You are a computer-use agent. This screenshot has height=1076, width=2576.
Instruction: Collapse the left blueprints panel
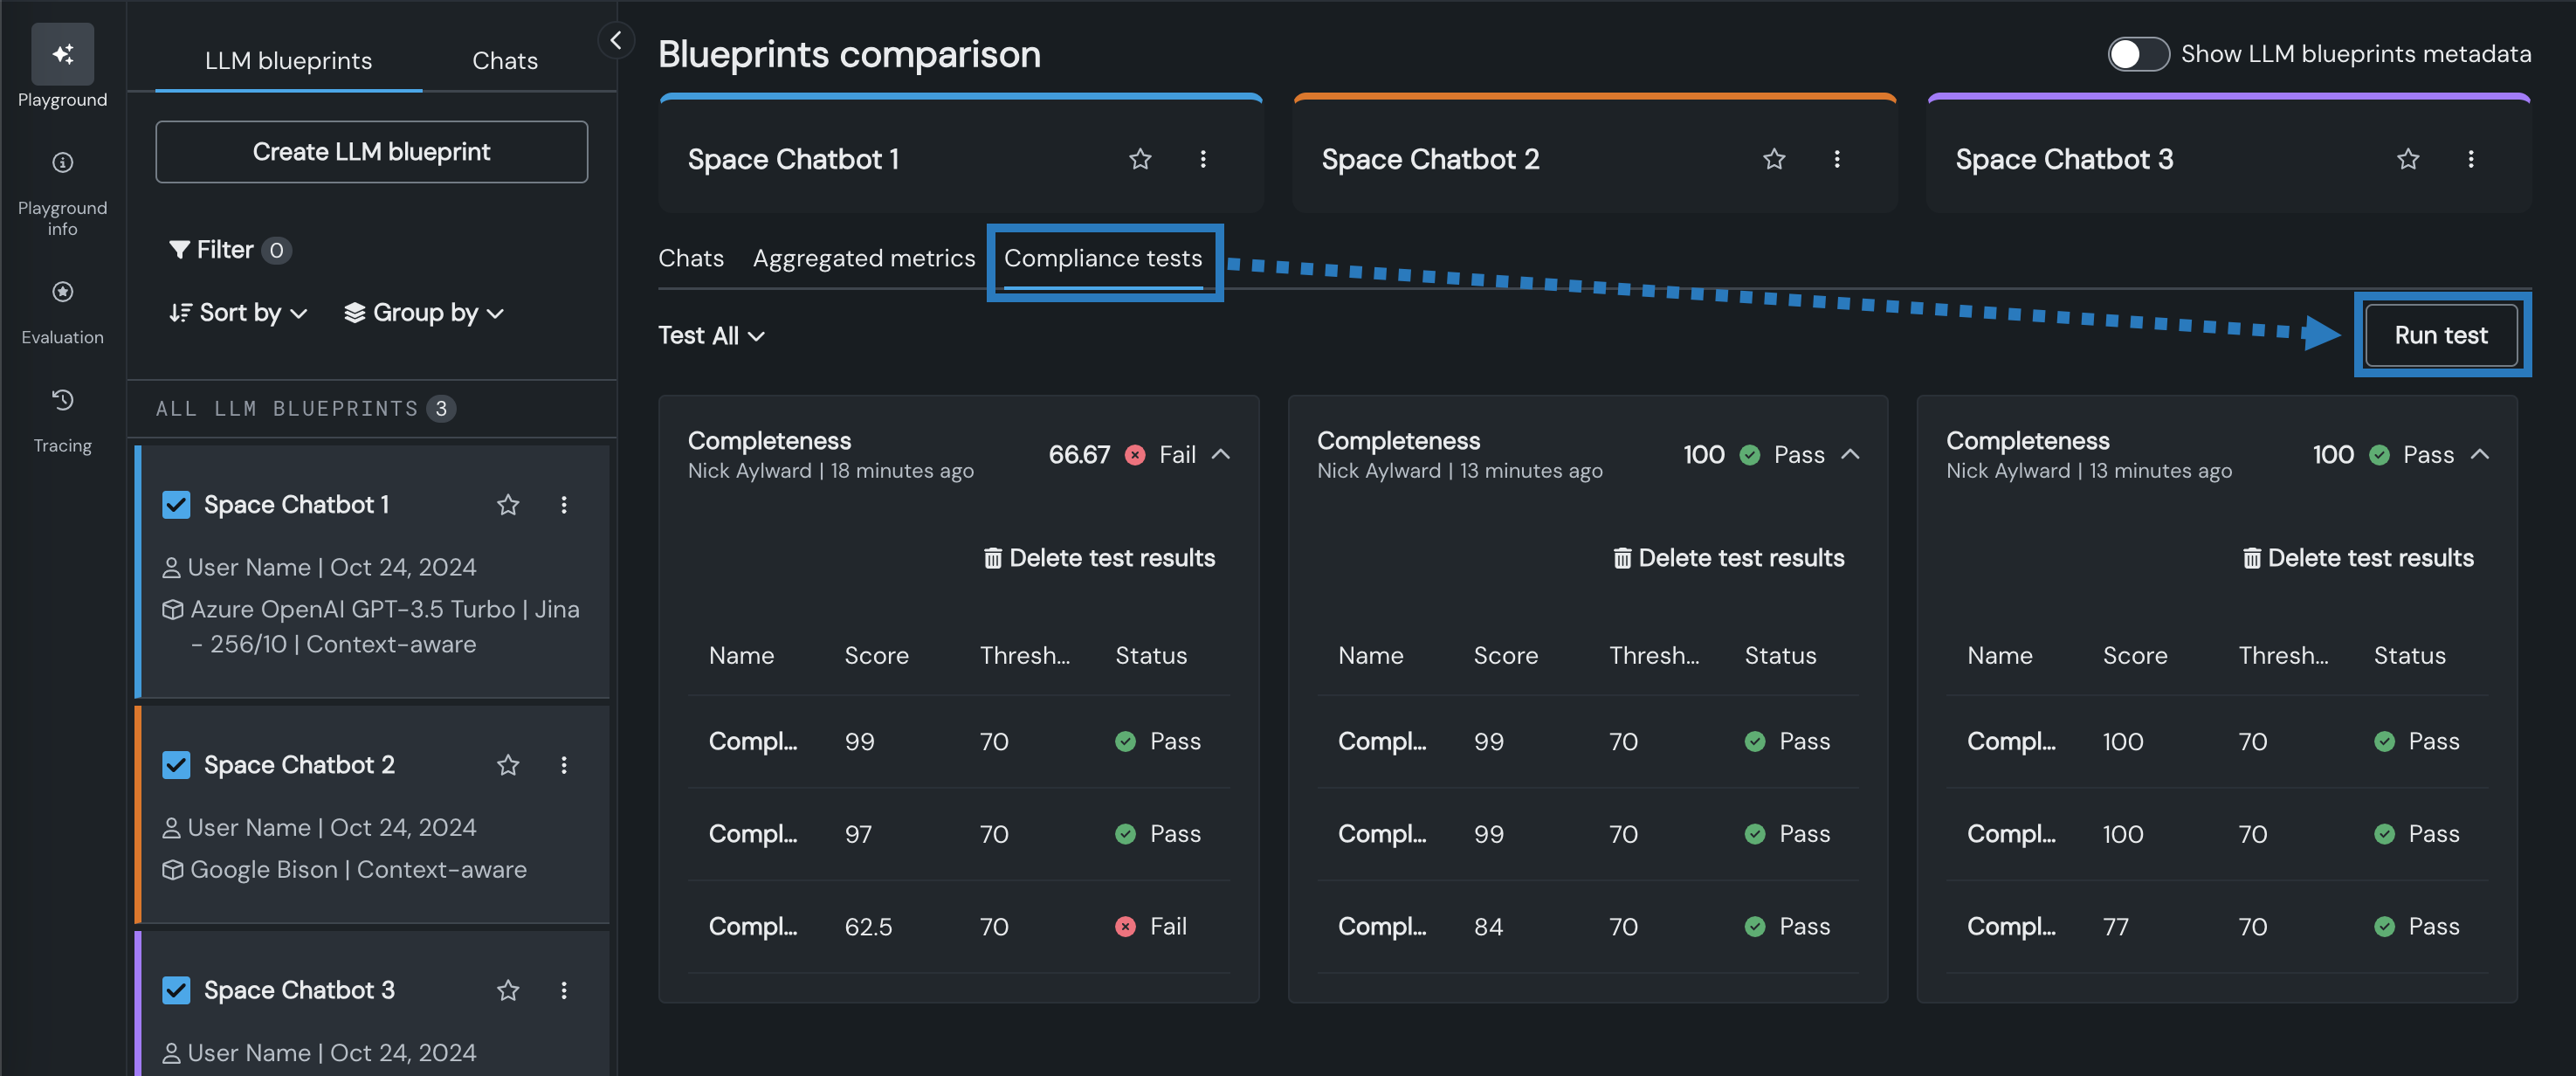pos(616,40)
